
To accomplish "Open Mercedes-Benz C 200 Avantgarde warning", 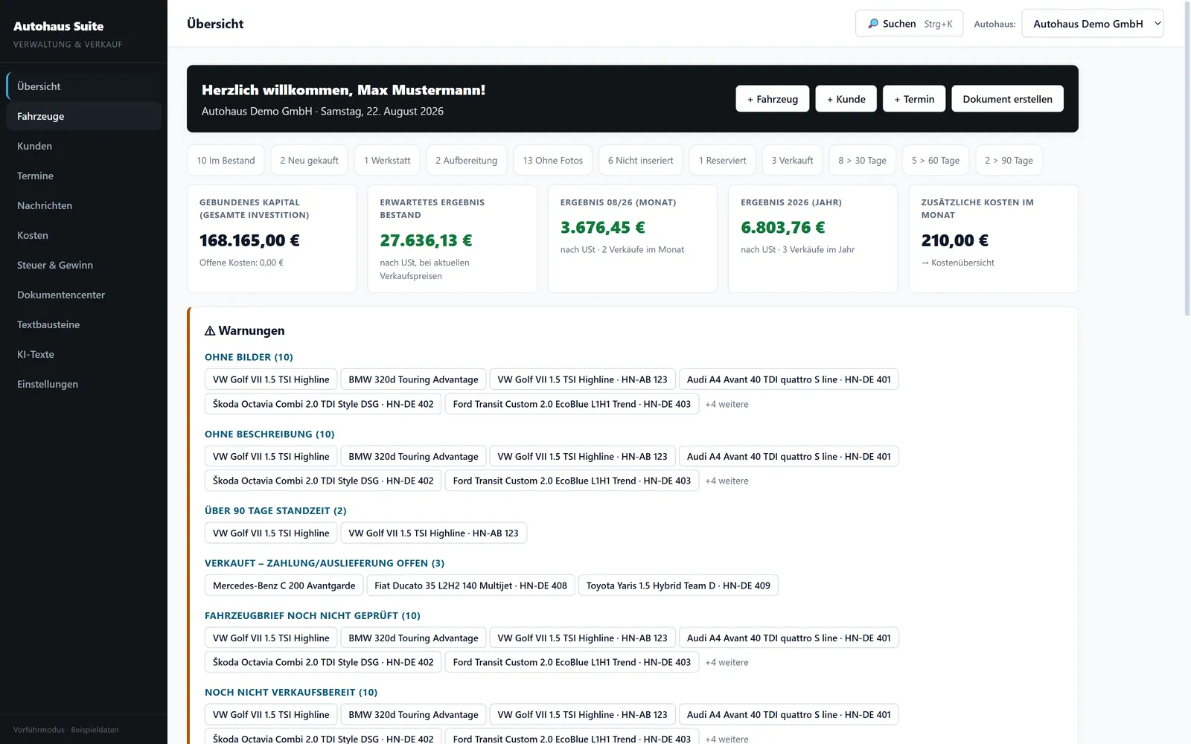I will (284, 586).
